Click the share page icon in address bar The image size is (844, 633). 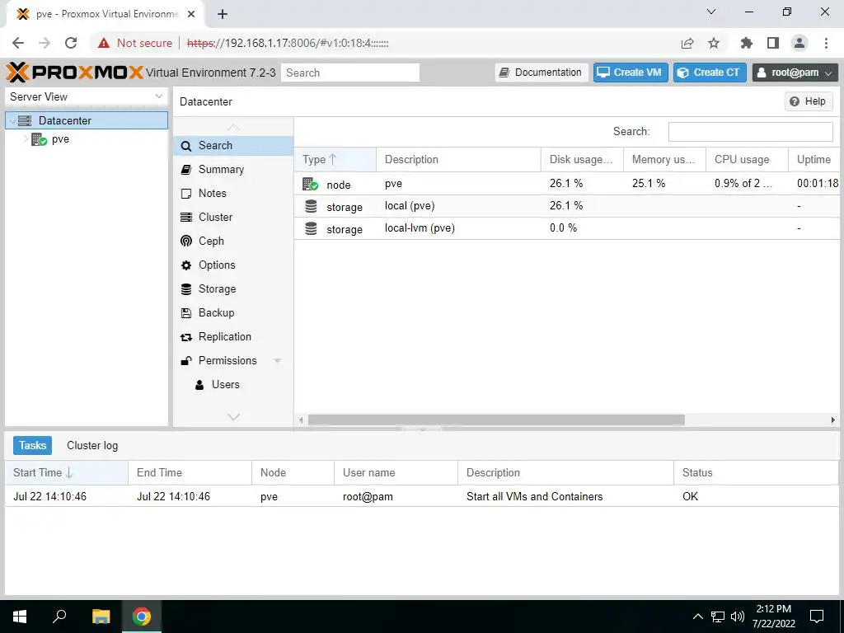(687, 43)
